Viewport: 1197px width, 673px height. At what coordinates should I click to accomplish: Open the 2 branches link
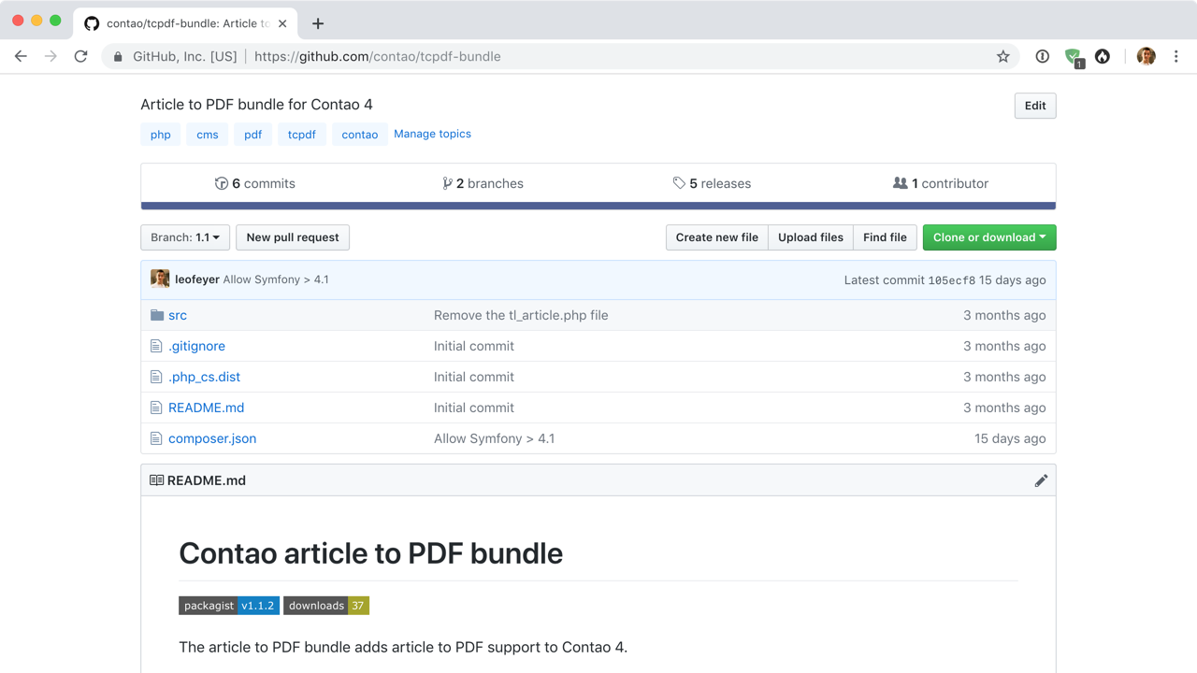coord(483,183)
